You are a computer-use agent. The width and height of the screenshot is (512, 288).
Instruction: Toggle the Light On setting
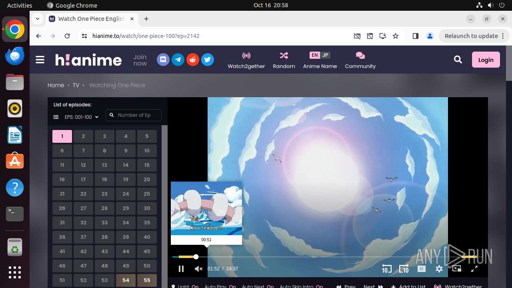point(185,286)
